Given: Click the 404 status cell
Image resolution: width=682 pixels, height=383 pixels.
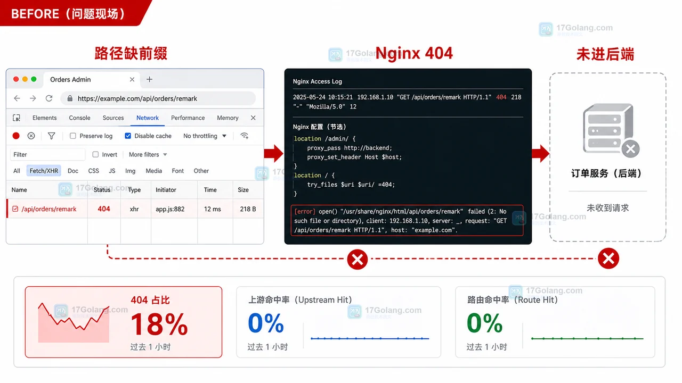Looking at the screenshot, I should coord(104,209).
